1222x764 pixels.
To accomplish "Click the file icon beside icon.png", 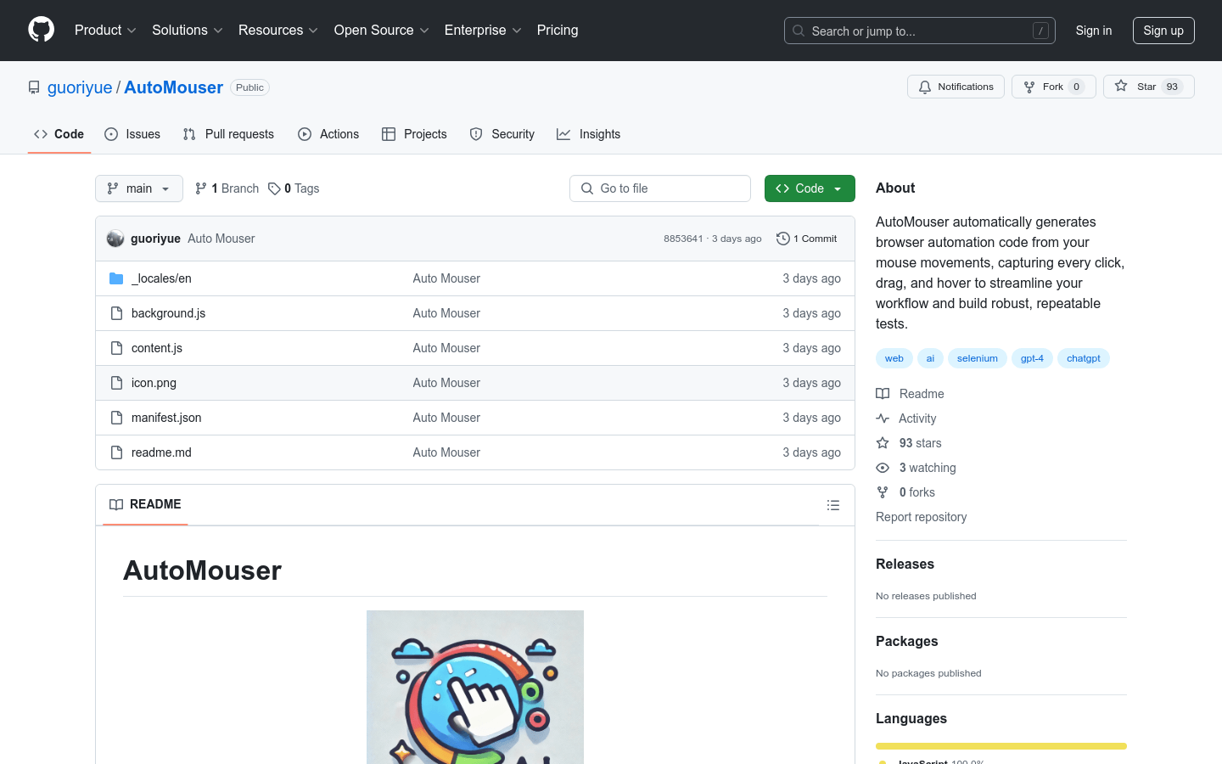I will [116, 383].
